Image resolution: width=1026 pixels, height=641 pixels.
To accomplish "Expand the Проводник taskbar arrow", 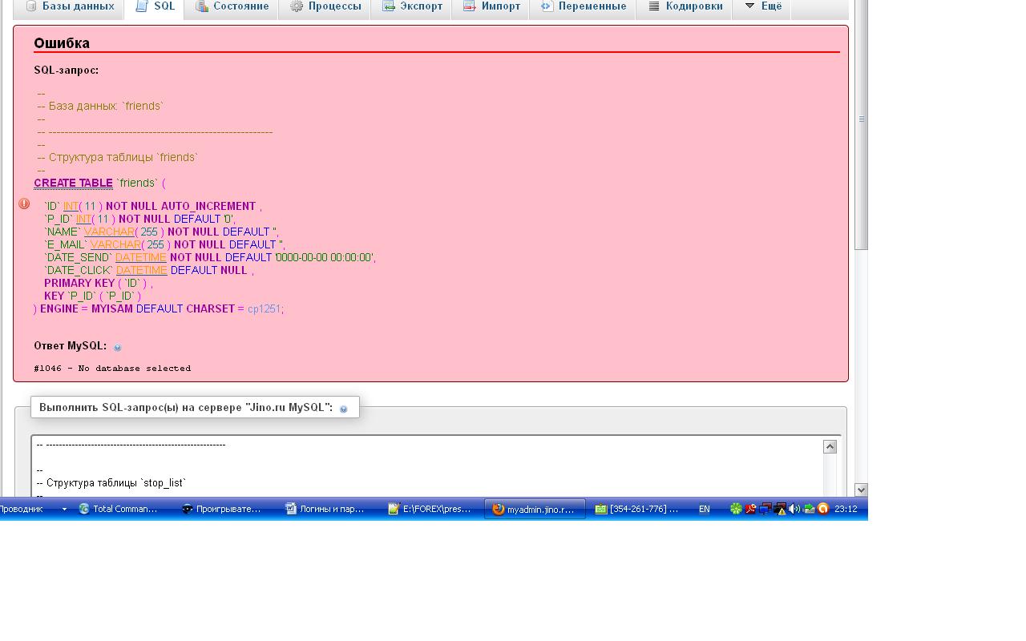I will click(x=64, y=509).
